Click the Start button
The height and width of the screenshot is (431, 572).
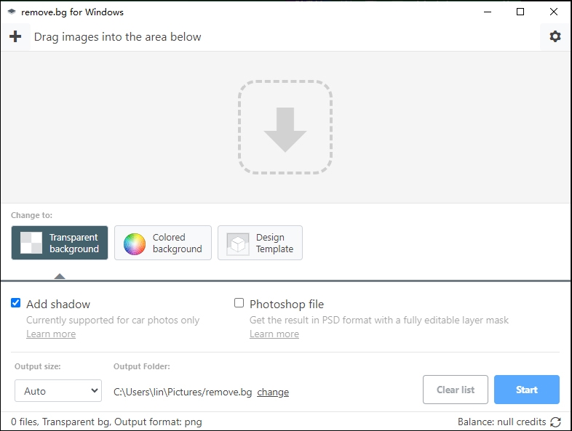coord(526,390)
